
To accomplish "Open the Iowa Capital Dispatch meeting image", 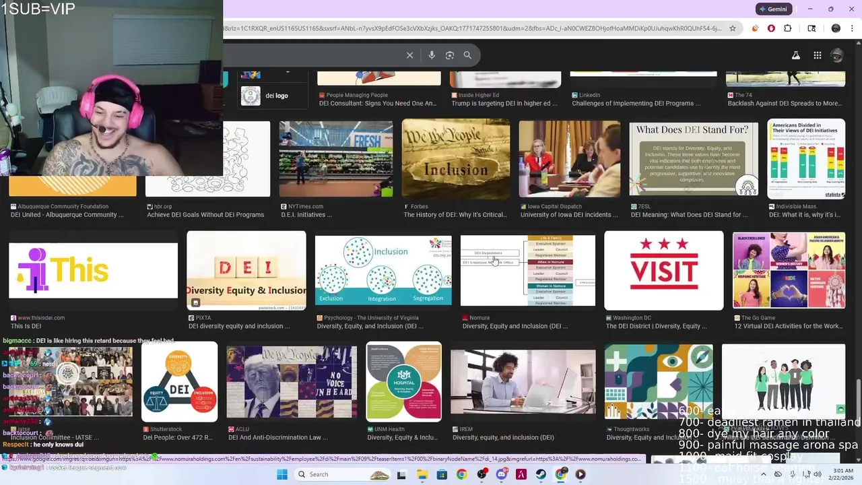I will [x=569, y=159].
